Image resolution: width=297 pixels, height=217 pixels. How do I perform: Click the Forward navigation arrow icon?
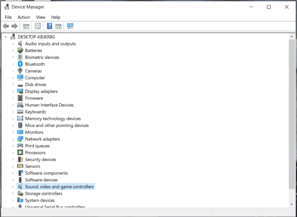pyautogui.click(x=14, y=26)
